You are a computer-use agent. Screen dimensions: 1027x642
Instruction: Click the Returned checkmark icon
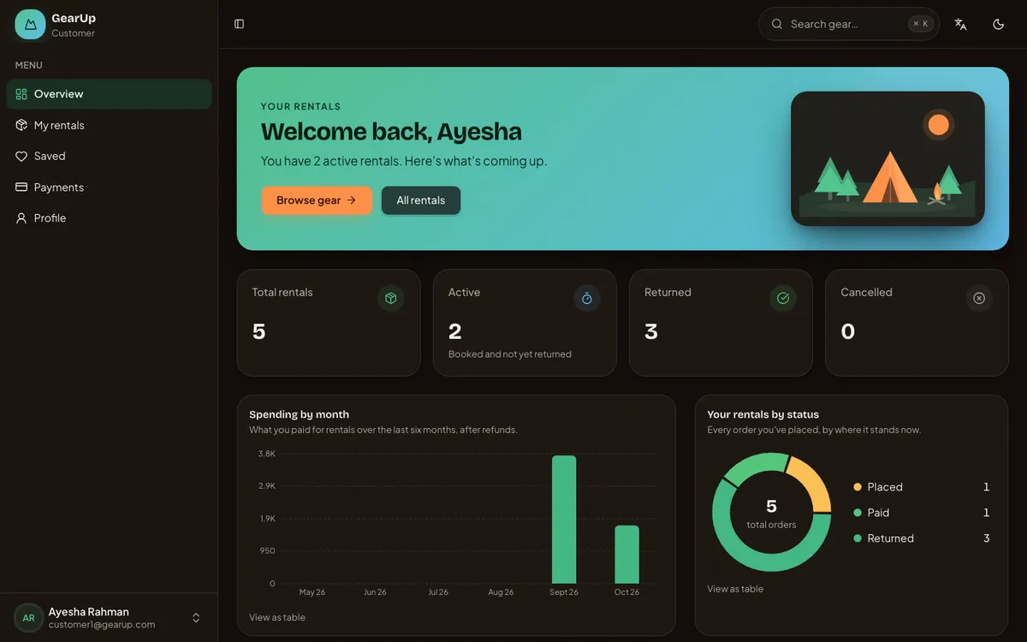click(783, 298)
